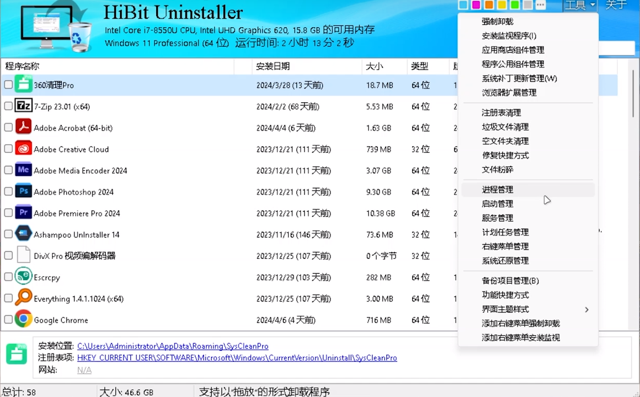Click the 关于 button
This screenshot has width=640, height=397.
(x=616, y=5)
